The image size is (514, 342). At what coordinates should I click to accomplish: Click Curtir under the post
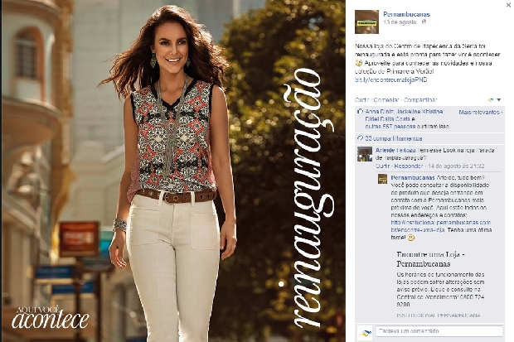click(361, 99)
